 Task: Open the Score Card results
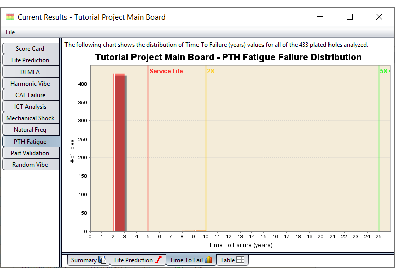pos(31,48)
